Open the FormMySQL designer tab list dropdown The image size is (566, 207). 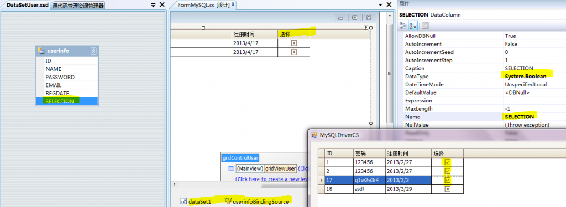[x=380, y=4]
